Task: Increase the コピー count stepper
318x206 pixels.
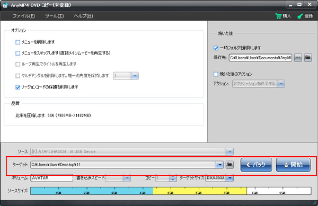Action: (173, 176)
